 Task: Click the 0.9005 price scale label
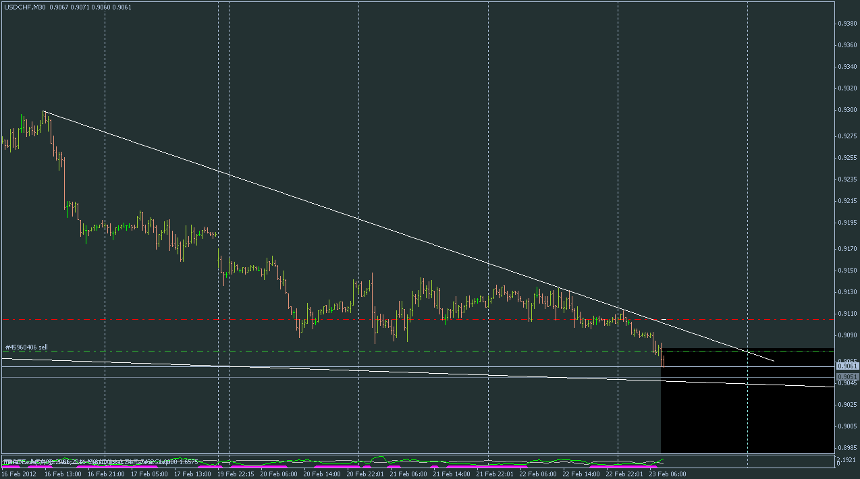click(849, 426)
